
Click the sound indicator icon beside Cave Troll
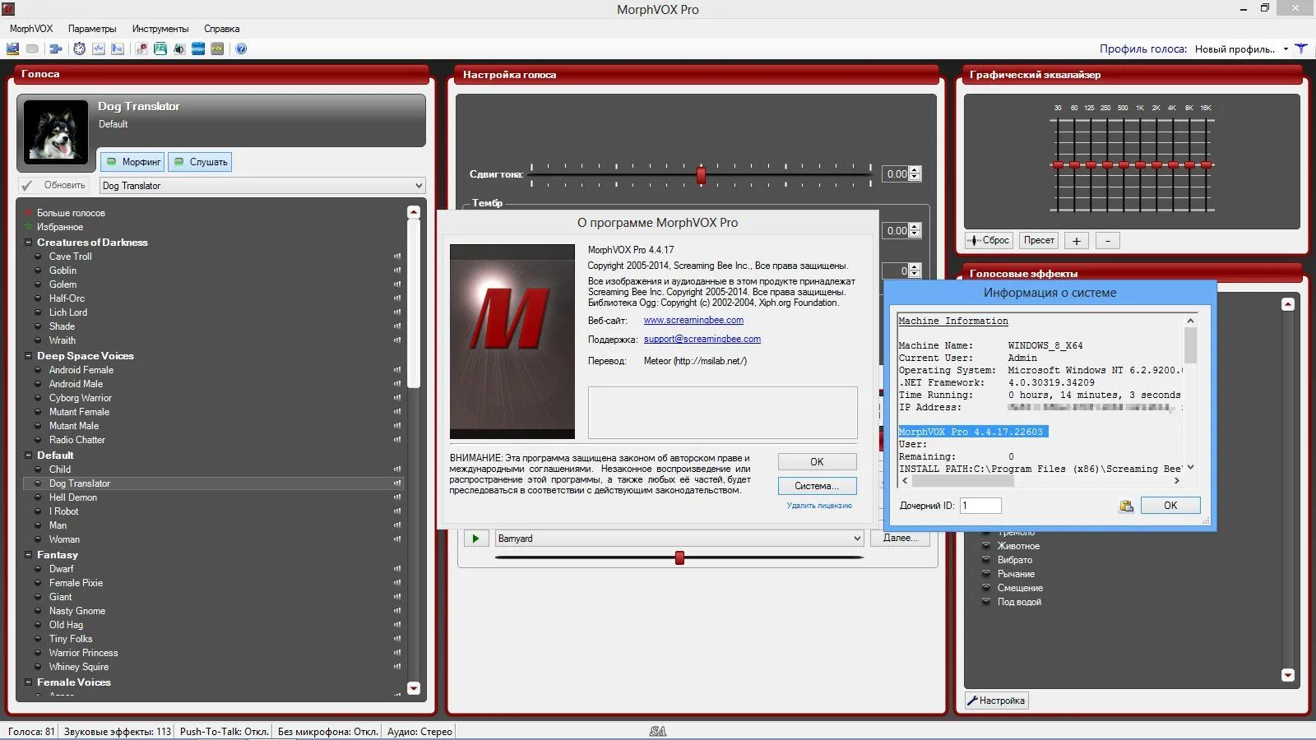click(x=397, y=257)
